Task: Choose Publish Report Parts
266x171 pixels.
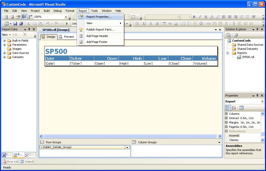Action: click(100, 30)
